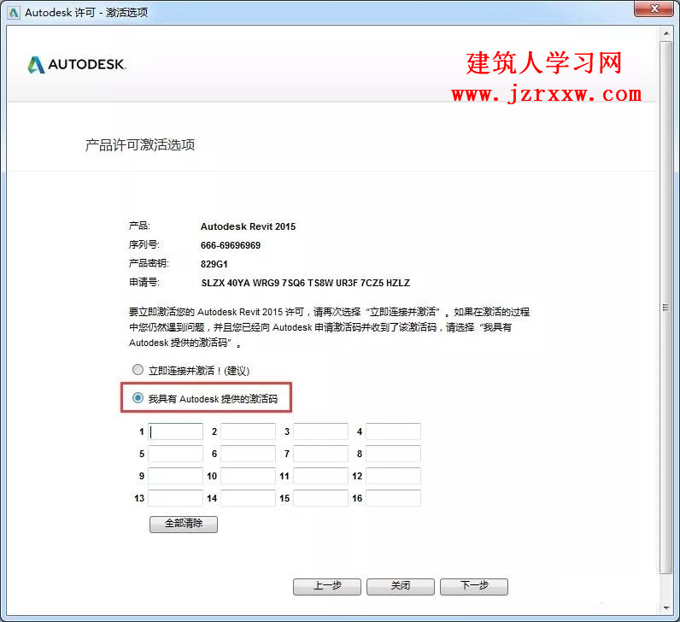Click activation code field 4
The image size is (680, 622).
click(x=393, y=431)
